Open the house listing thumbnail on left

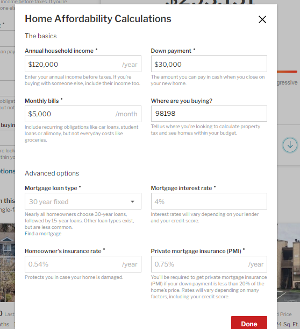[x=8, y=263]
